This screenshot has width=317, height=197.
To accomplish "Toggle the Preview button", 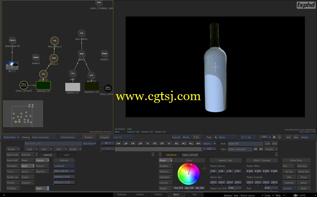I will pyautogui.click(x=88, y=137).
